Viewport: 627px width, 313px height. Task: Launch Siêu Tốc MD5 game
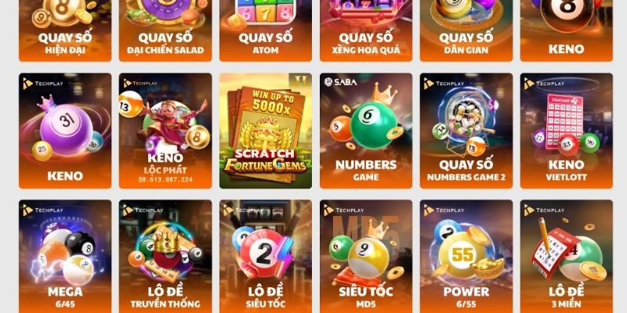coord(366,257)
